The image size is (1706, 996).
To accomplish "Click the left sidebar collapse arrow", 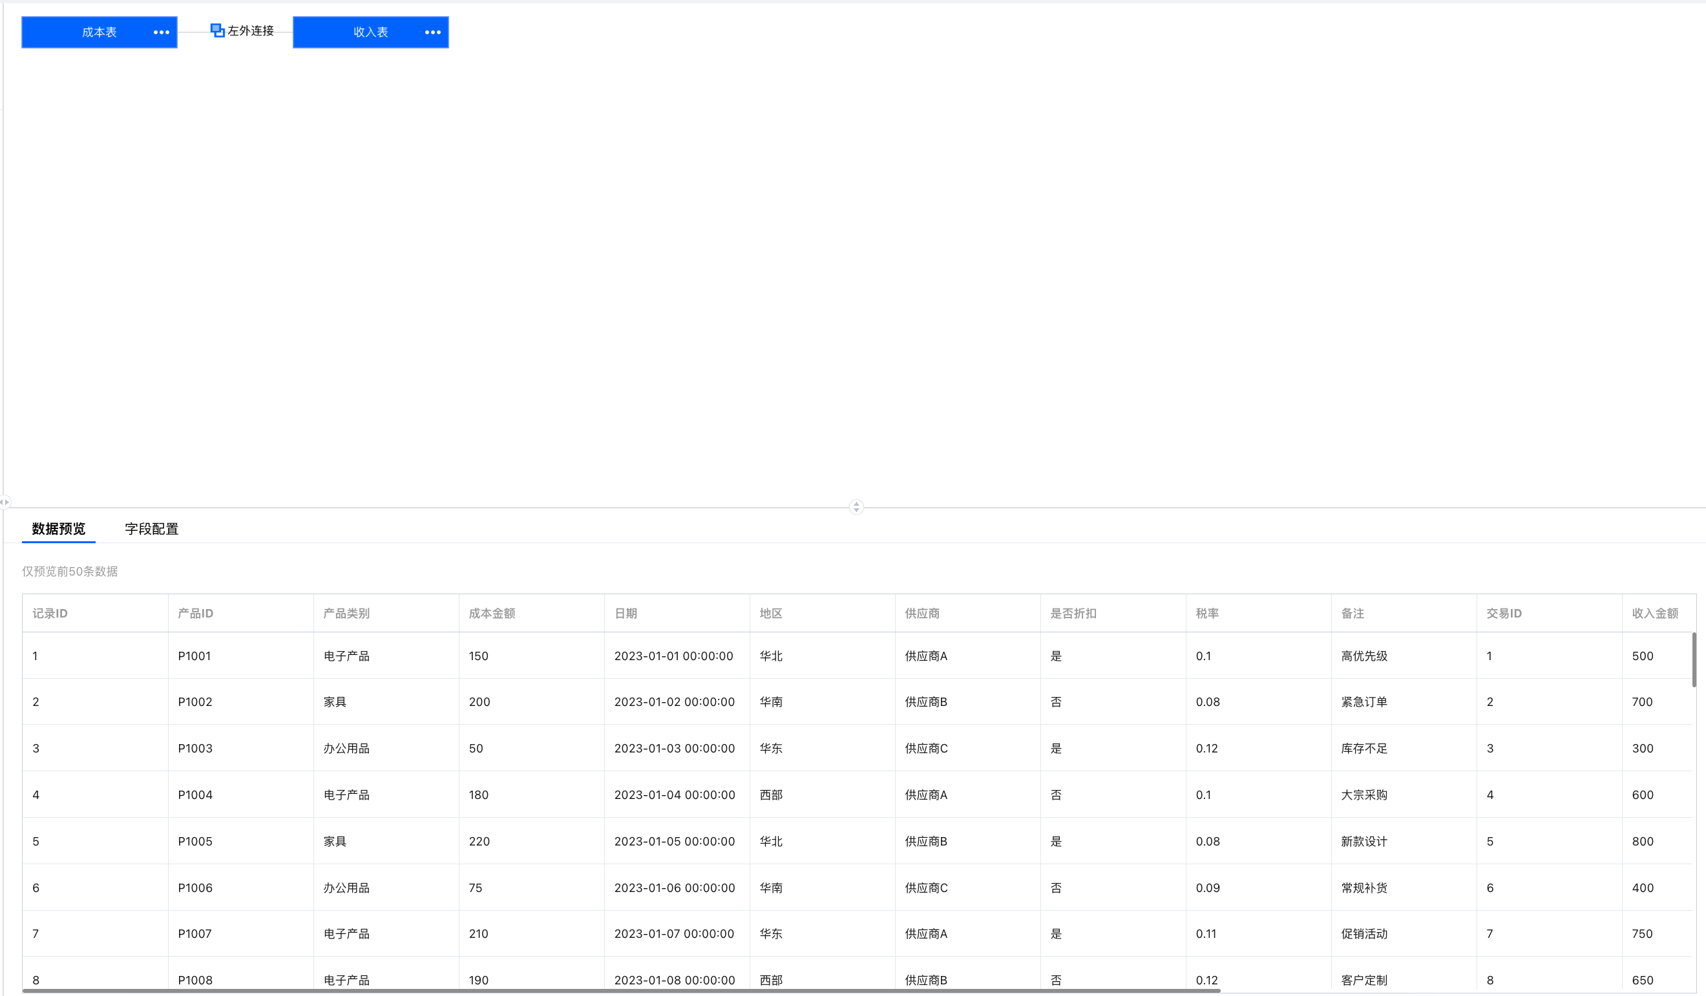I will click(5, 502).
